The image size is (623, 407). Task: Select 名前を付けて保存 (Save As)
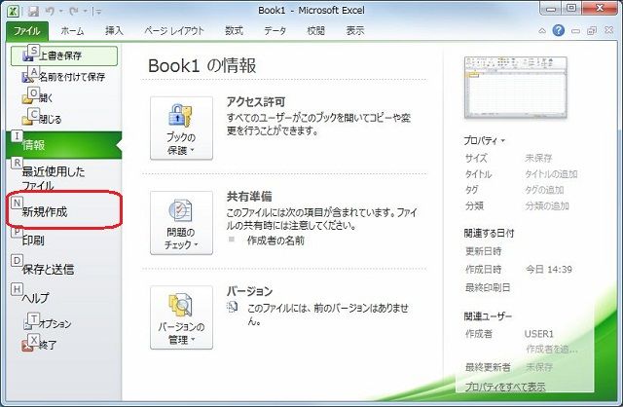[x=64, y=76]
